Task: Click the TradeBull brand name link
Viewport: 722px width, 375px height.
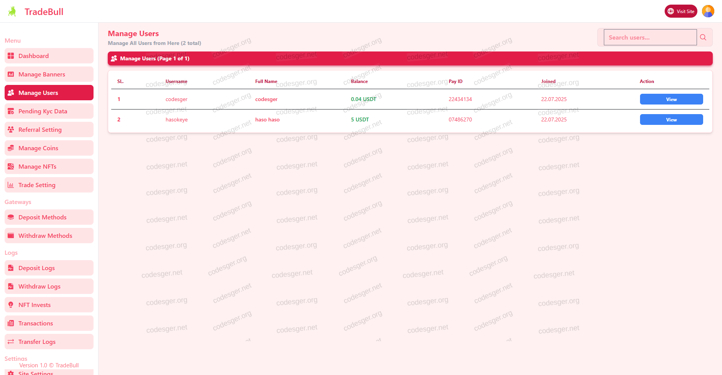Action: coord(44,12)
